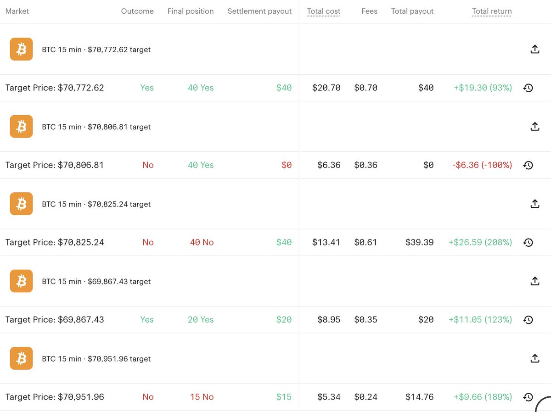View history for Target Price $70,806.81
Screen dimensions: 551x412
tap(528, 165)
